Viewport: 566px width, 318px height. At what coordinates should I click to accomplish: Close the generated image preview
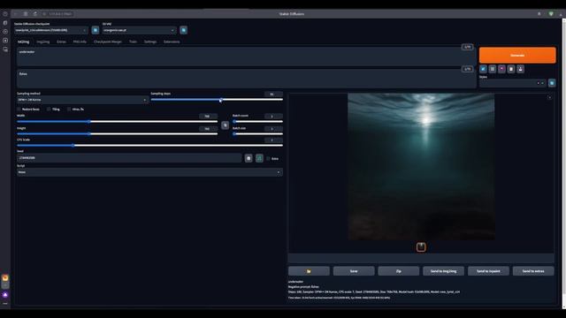tap(549, 97)
